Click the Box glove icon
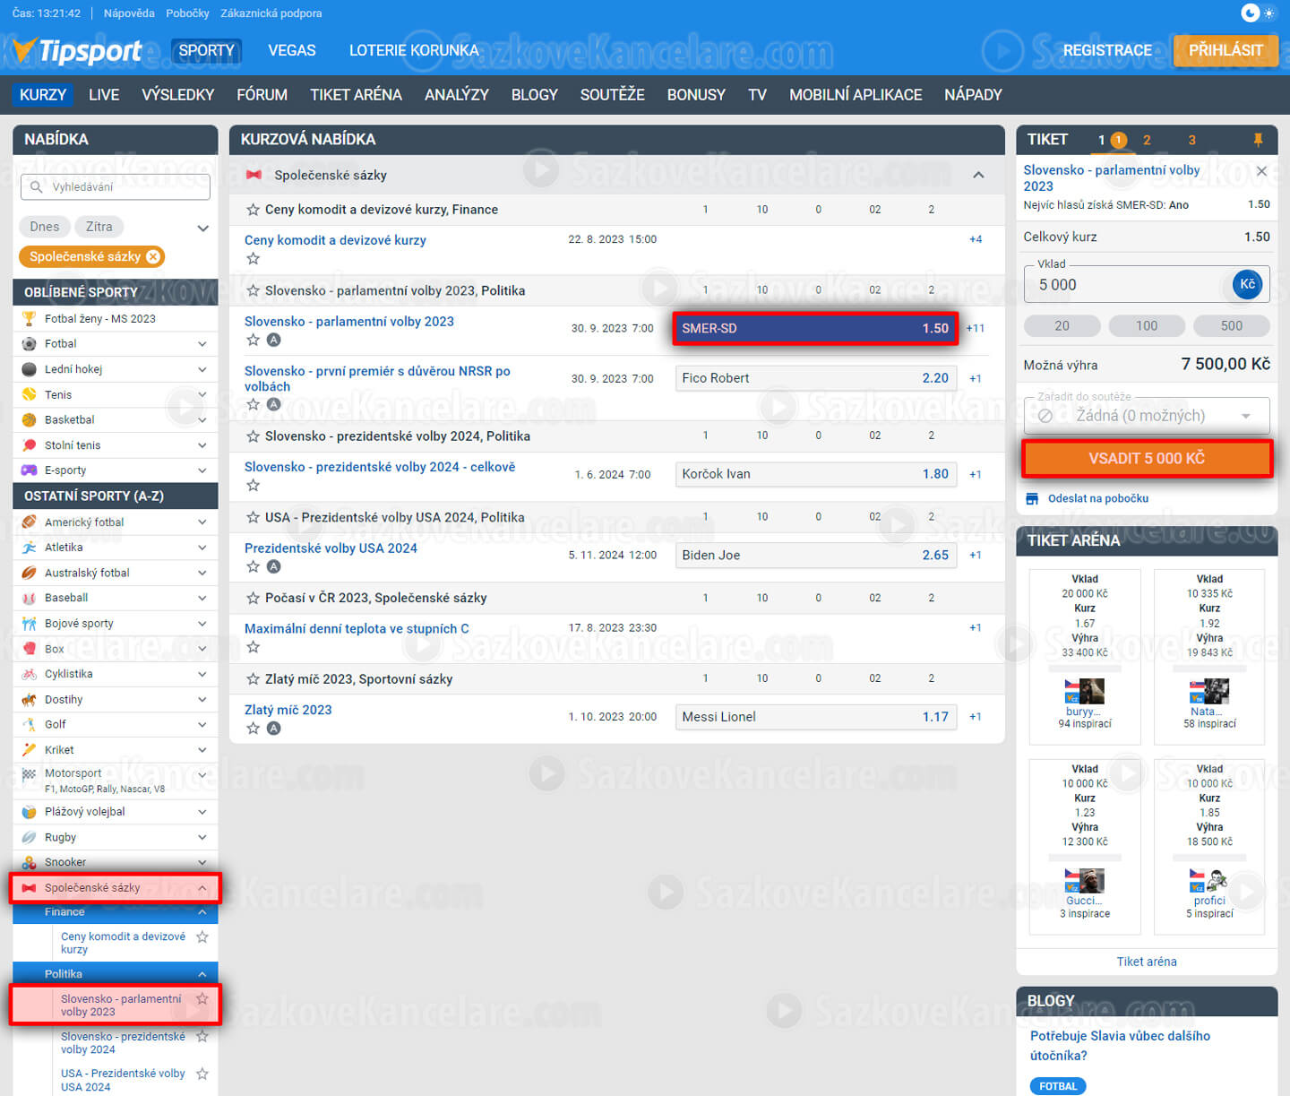1290x1096 pixels. 29,648
